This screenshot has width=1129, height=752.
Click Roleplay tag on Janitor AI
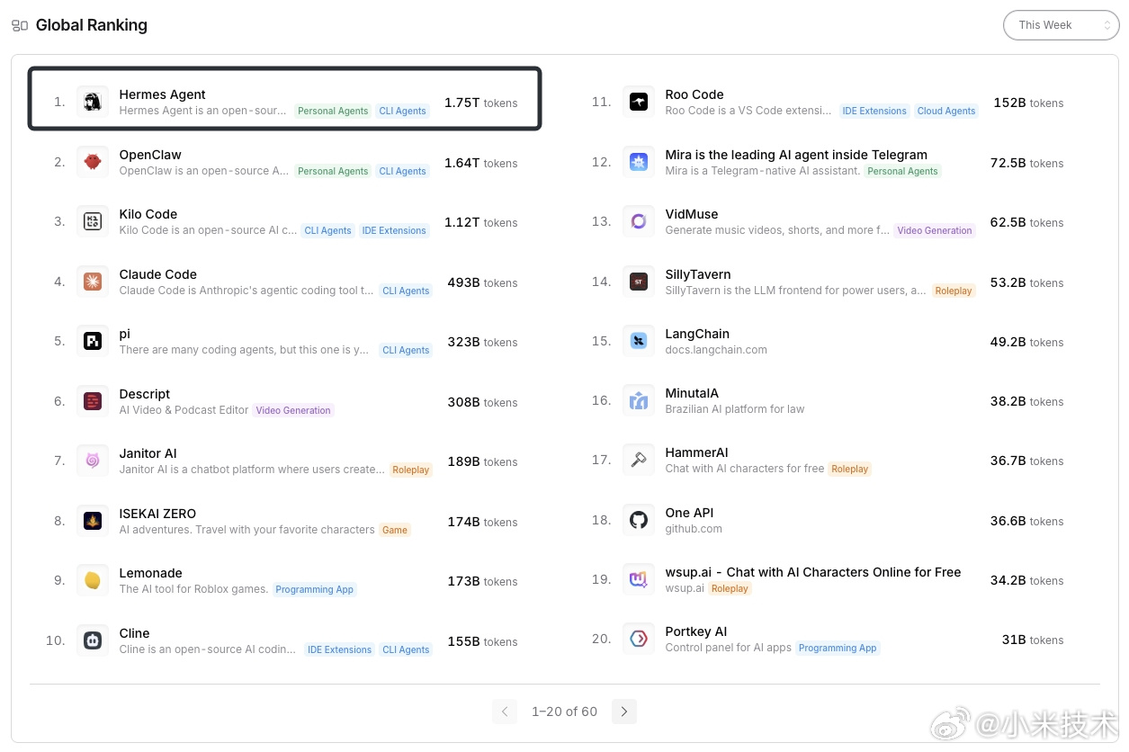(x=411, y=470)
